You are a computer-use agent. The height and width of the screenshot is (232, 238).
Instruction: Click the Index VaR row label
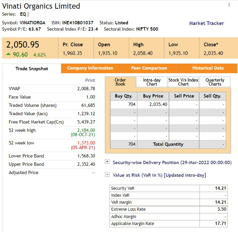[120, 195]
